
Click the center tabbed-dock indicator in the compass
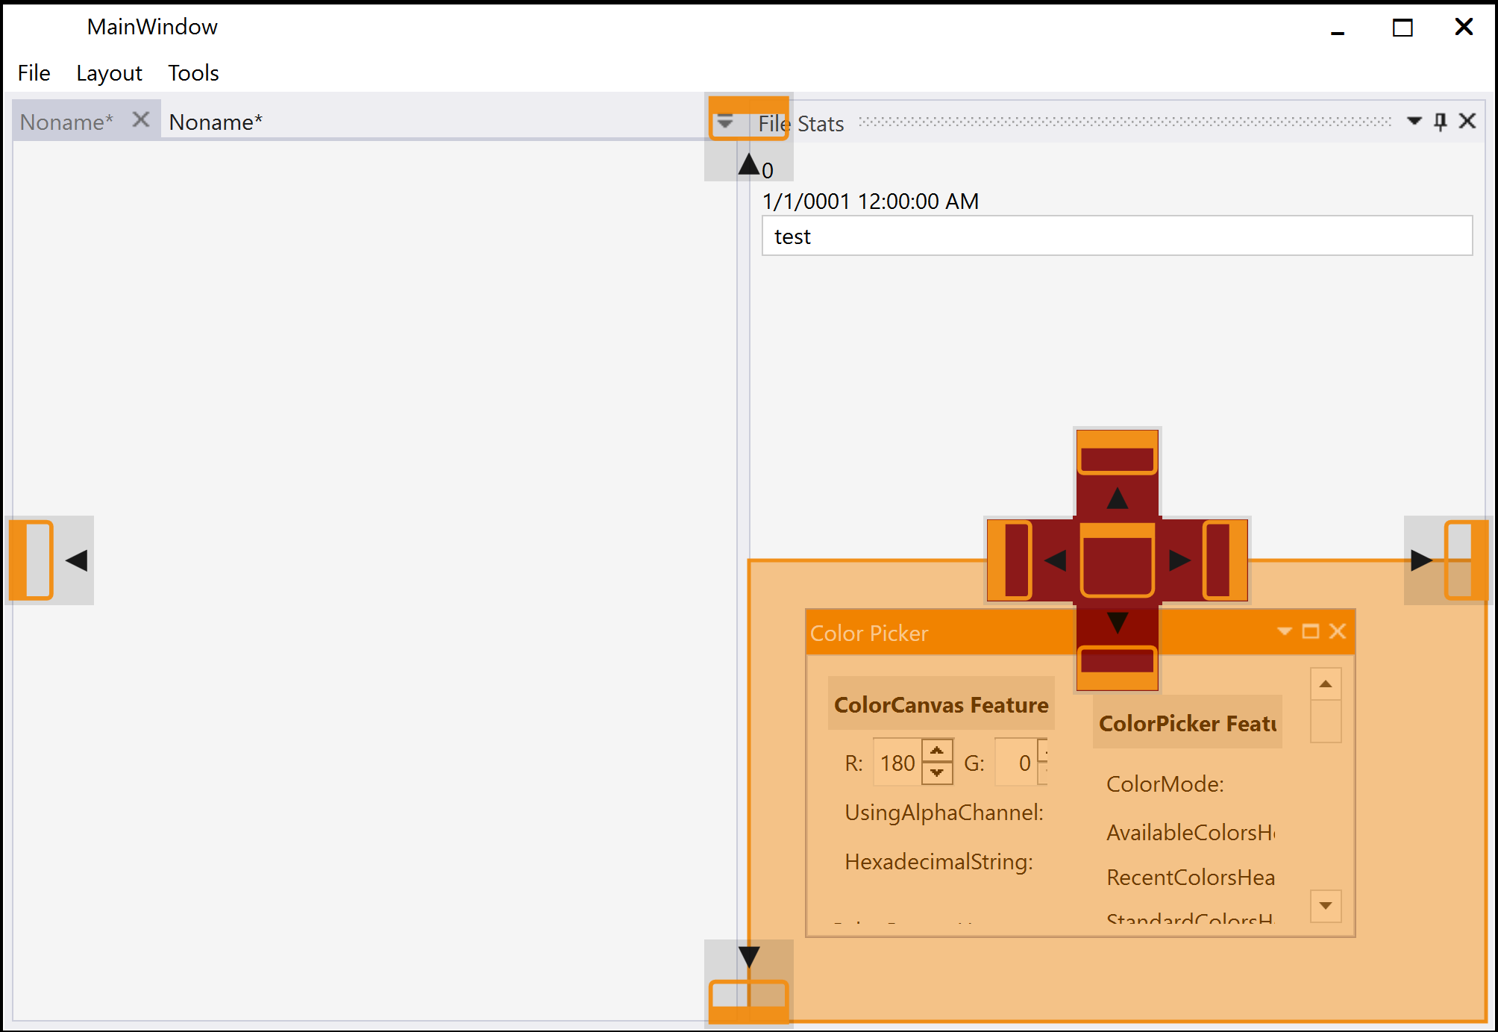tap(1117, 560)
